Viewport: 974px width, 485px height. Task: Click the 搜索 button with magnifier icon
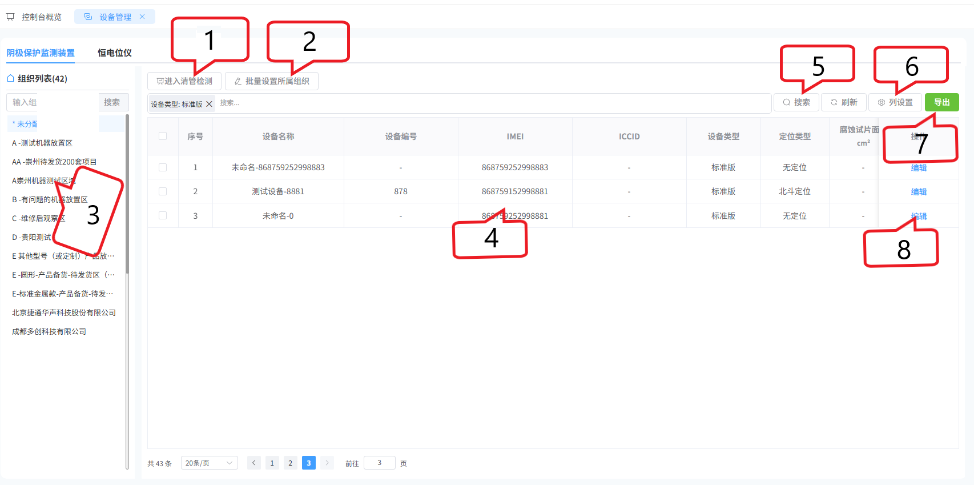click(x=796, y=102)
